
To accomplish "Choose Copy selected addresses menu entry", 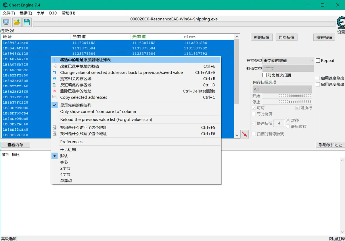I will tap(136, 97).
